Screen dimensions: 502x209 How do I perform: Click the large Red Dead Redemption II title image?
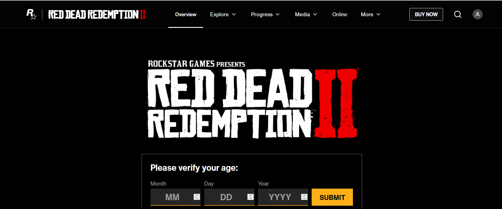pos(253,99)
